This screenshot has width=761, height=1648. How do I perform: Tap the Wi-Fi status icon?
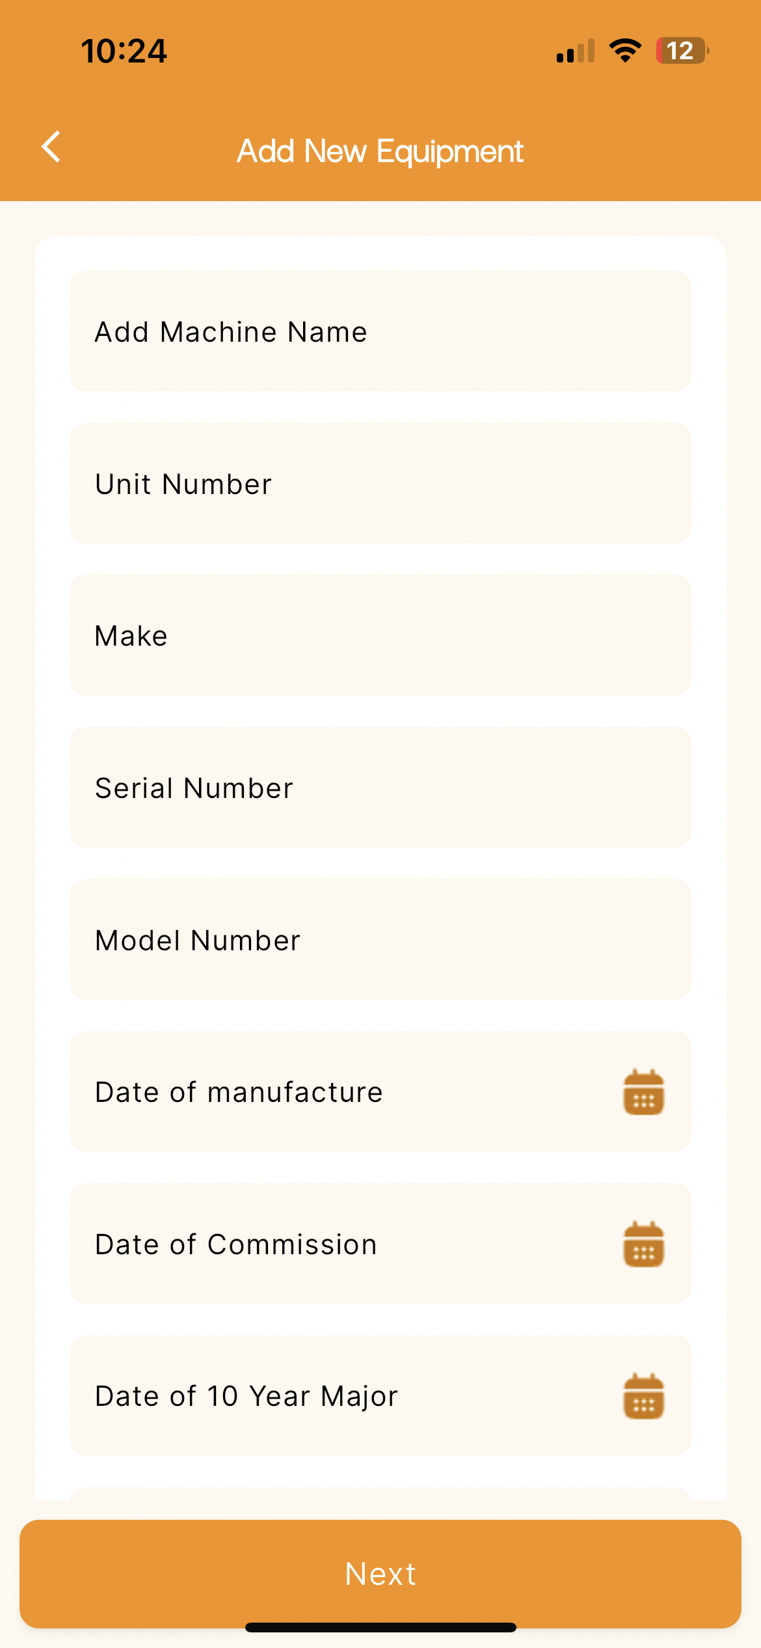tap(625, 51)
